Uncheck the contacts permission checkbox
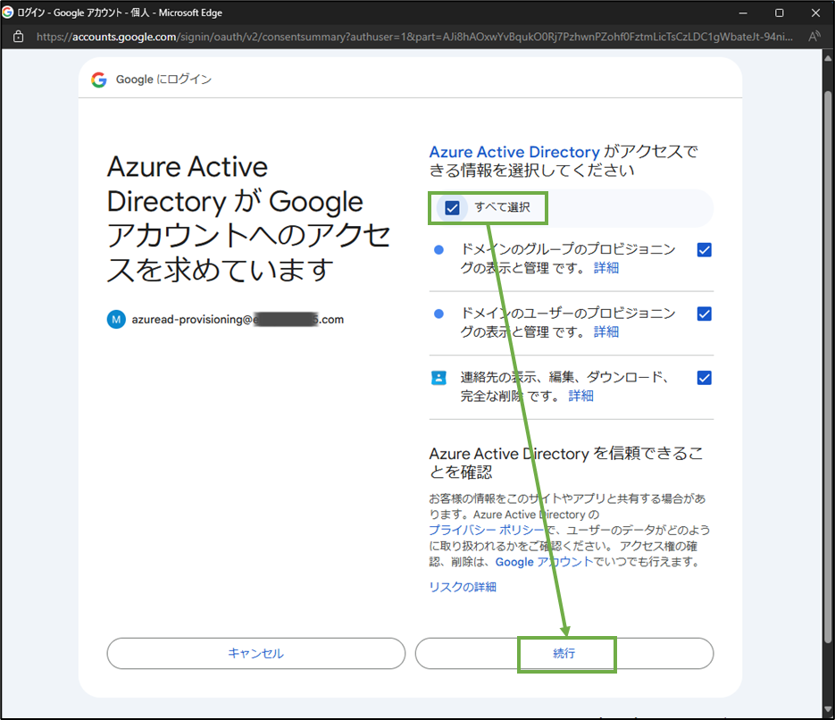The image size is (835, 720). 704,378
